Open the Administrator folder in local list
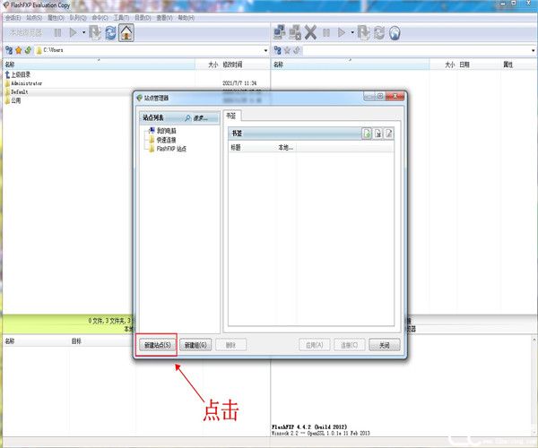 point(27,82)
